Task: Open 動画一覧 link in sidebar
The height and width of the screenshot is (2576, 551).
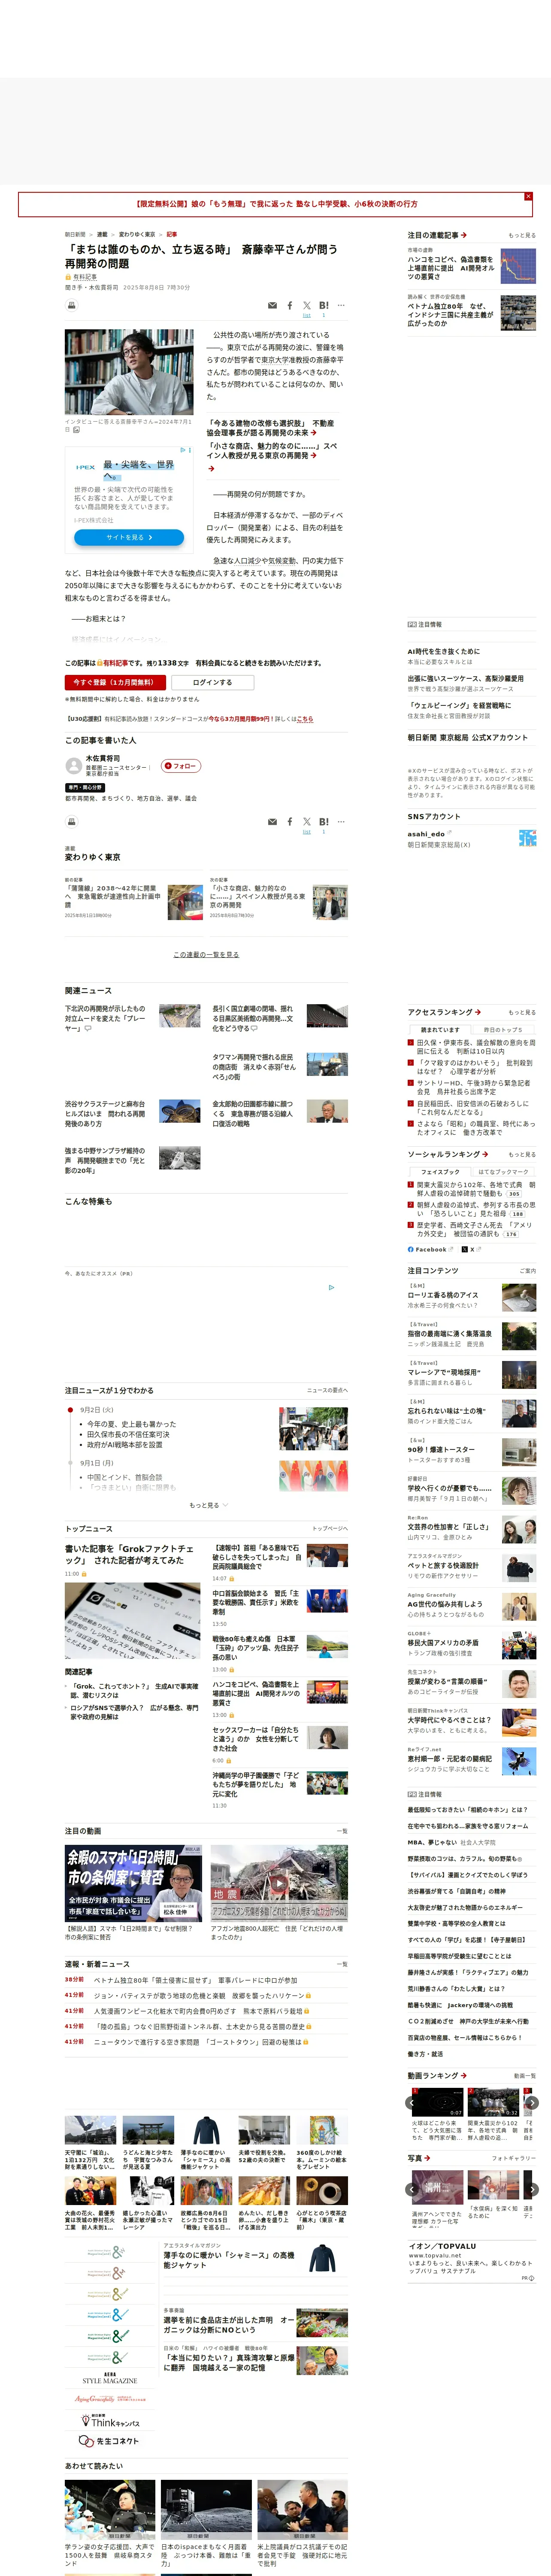Action: pos(525,2076)
